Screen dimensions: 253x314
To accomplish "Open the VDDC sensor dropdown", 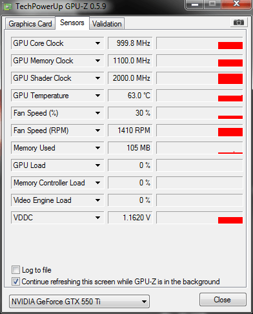I will click(97, 218).
